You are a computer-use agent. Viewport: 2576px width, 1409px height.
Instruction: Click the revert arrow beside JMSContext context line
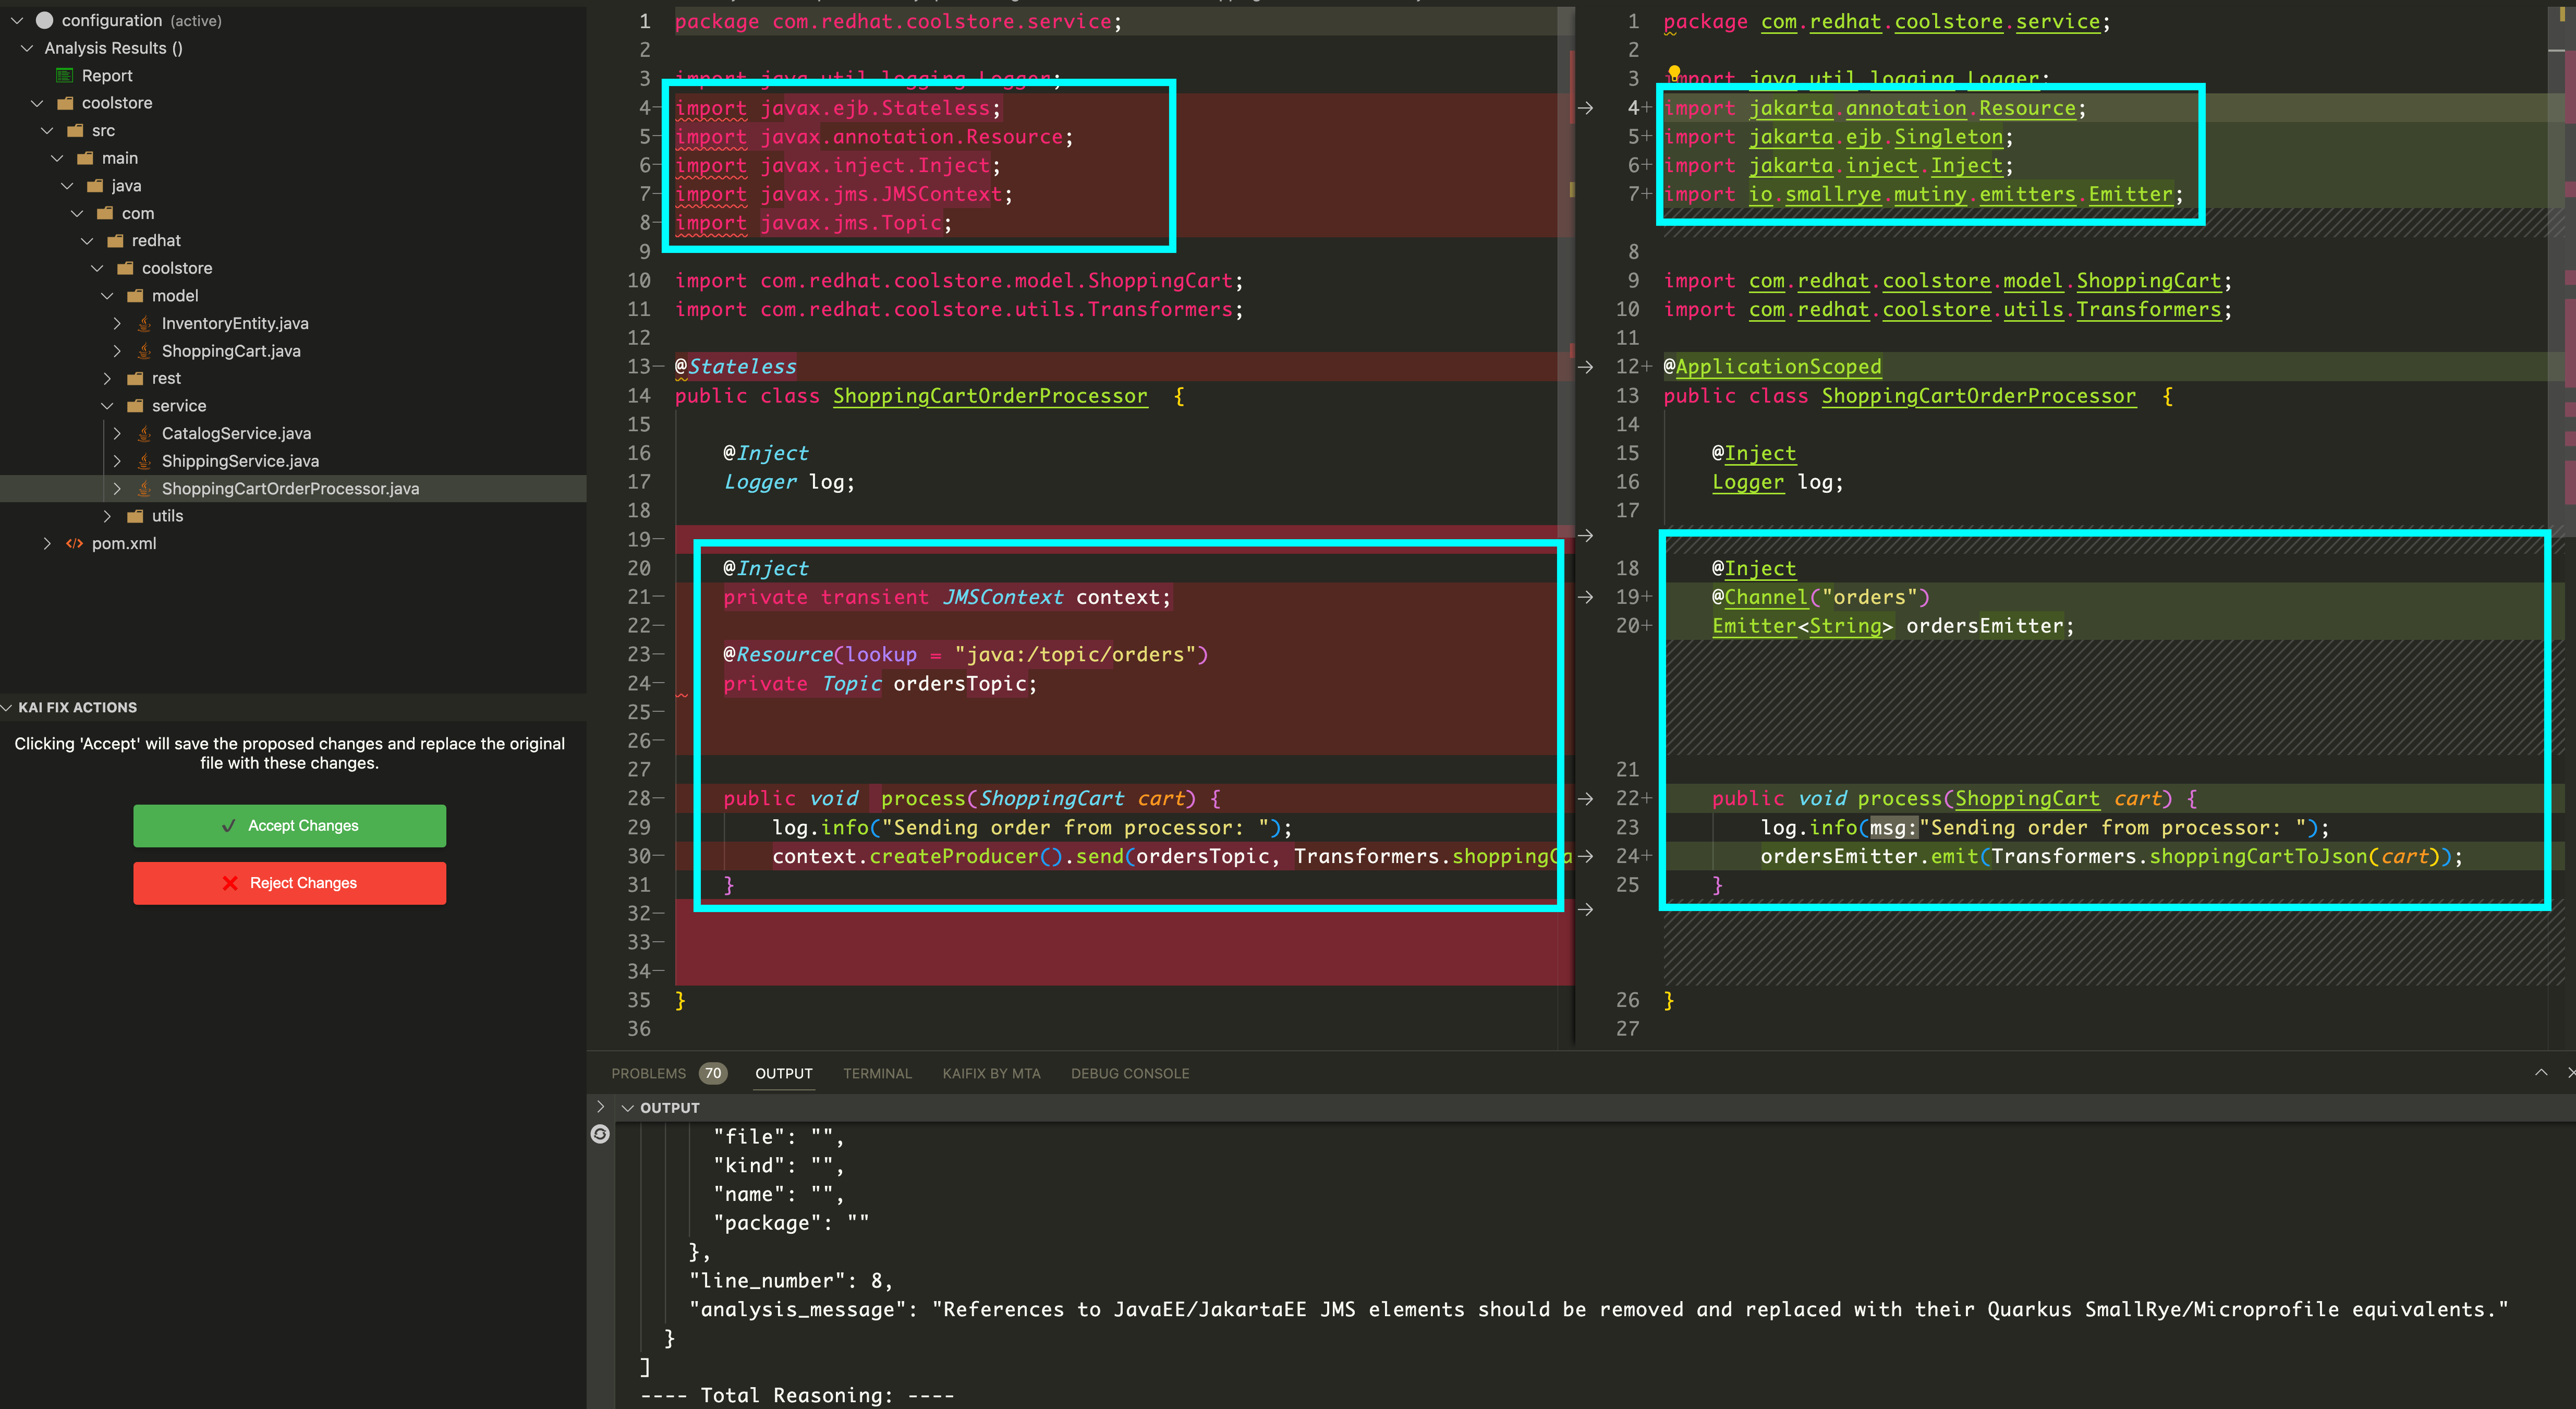click(1586, 597)
